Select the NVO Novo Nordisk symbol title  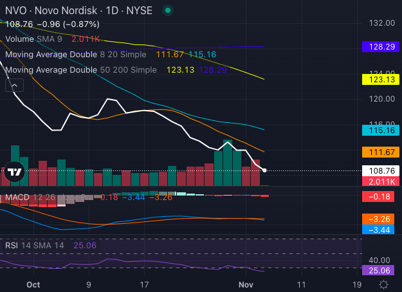(x=78, y=11)
